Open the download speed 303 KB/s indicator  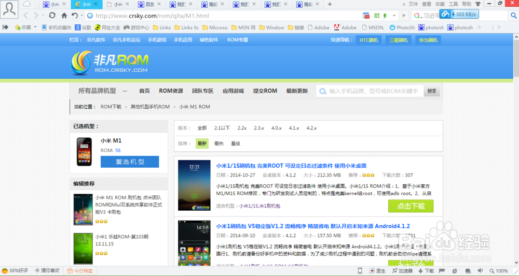(x=459, y=14)
